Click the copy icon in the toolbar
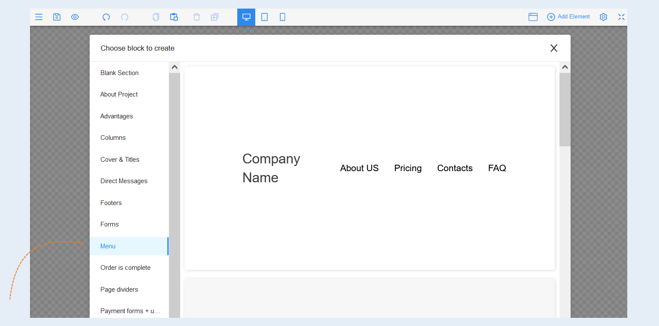This screenshot has width=659, height=326. point(156,17)
